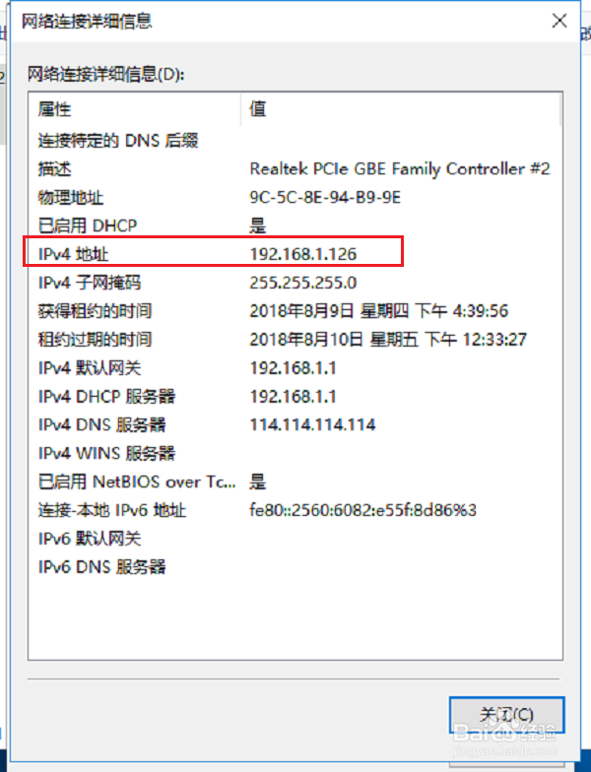Select the IPv4 DNS 服务器 row
The width and height of the screenshot is (591, 772).
pos(295,425)
